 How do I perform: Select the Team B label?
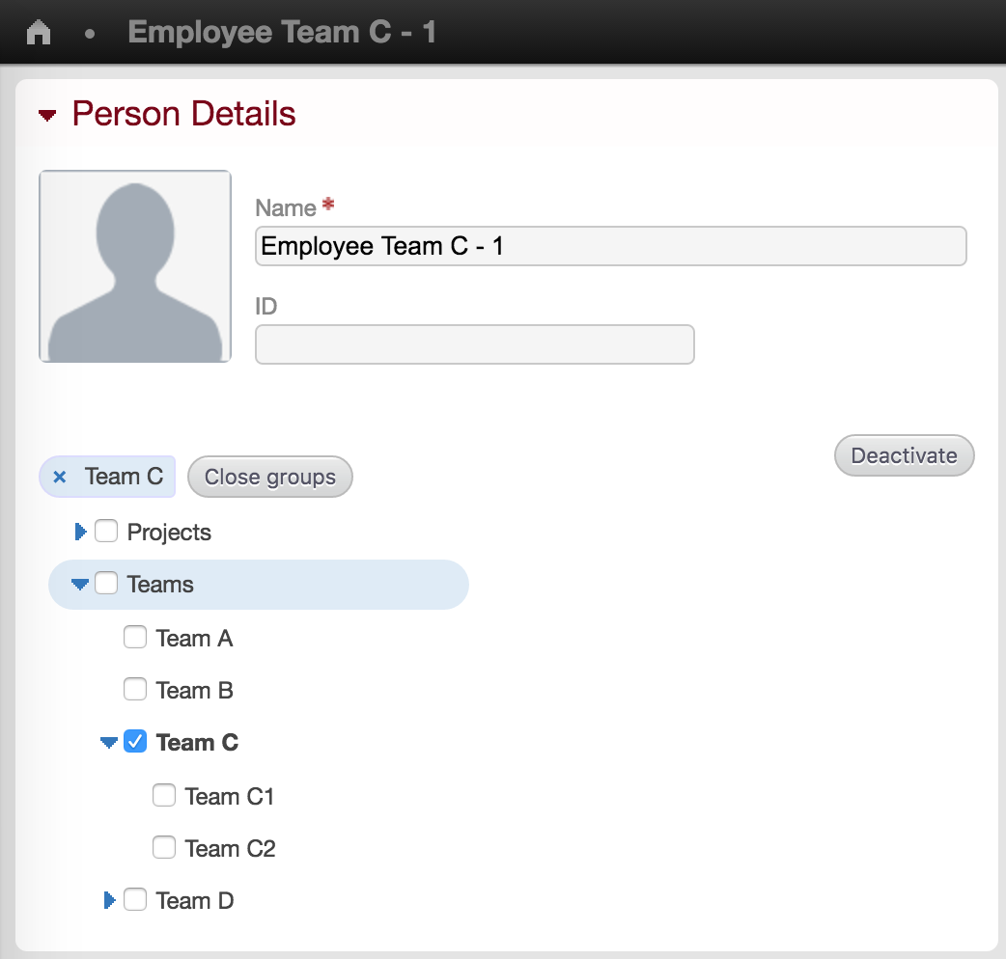point(194,691)
